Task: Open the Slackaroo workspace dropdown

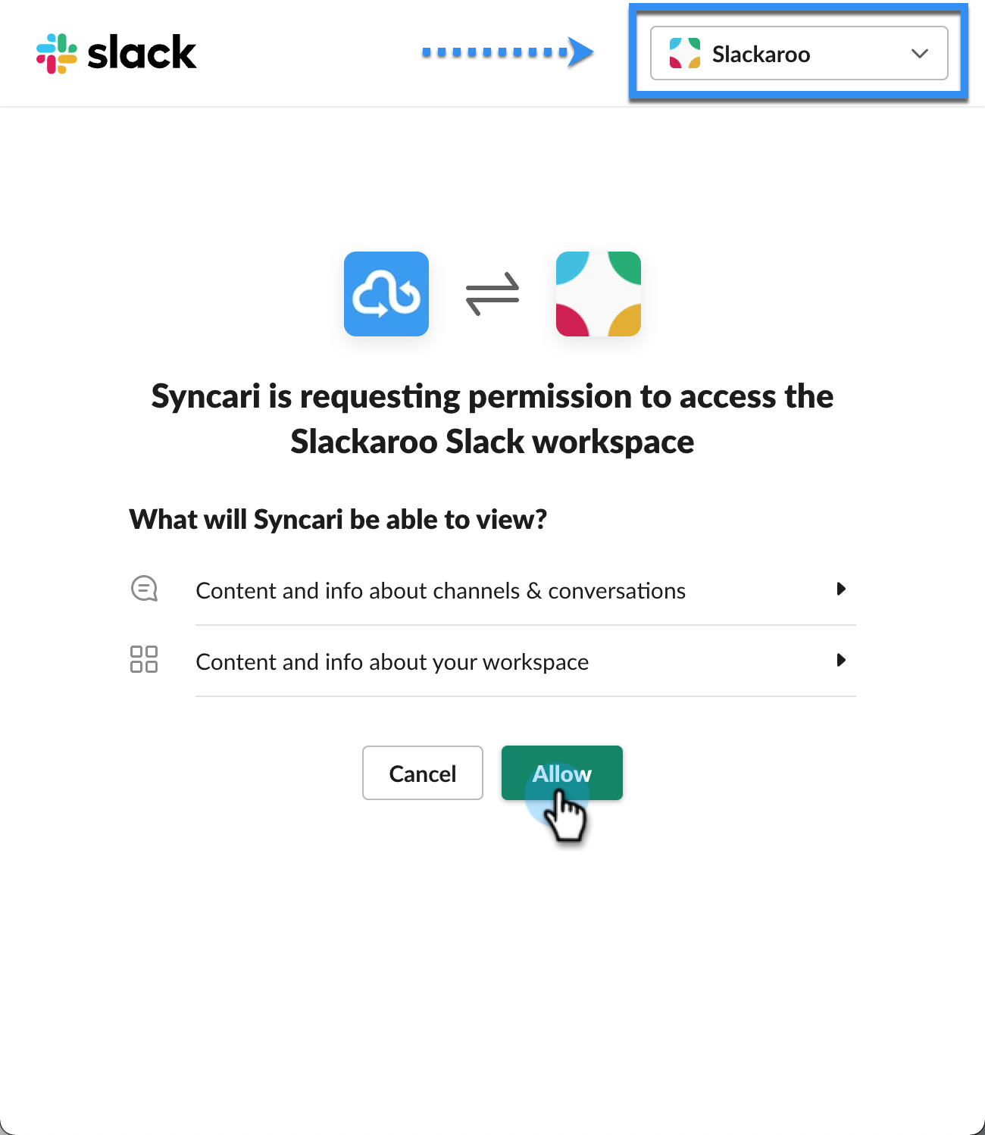Action: click(799, 53)
